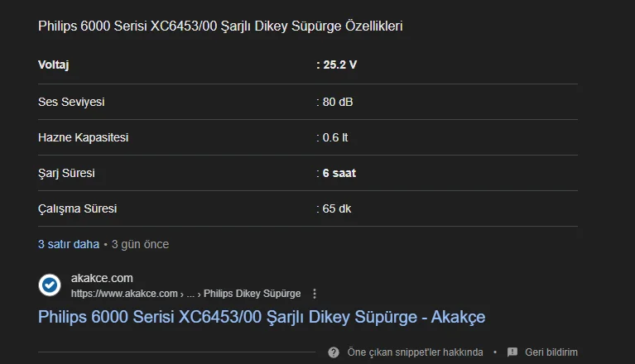Click the '6 saat' value
This screenshot has width=635, height=364.
(x=339, y=173)
